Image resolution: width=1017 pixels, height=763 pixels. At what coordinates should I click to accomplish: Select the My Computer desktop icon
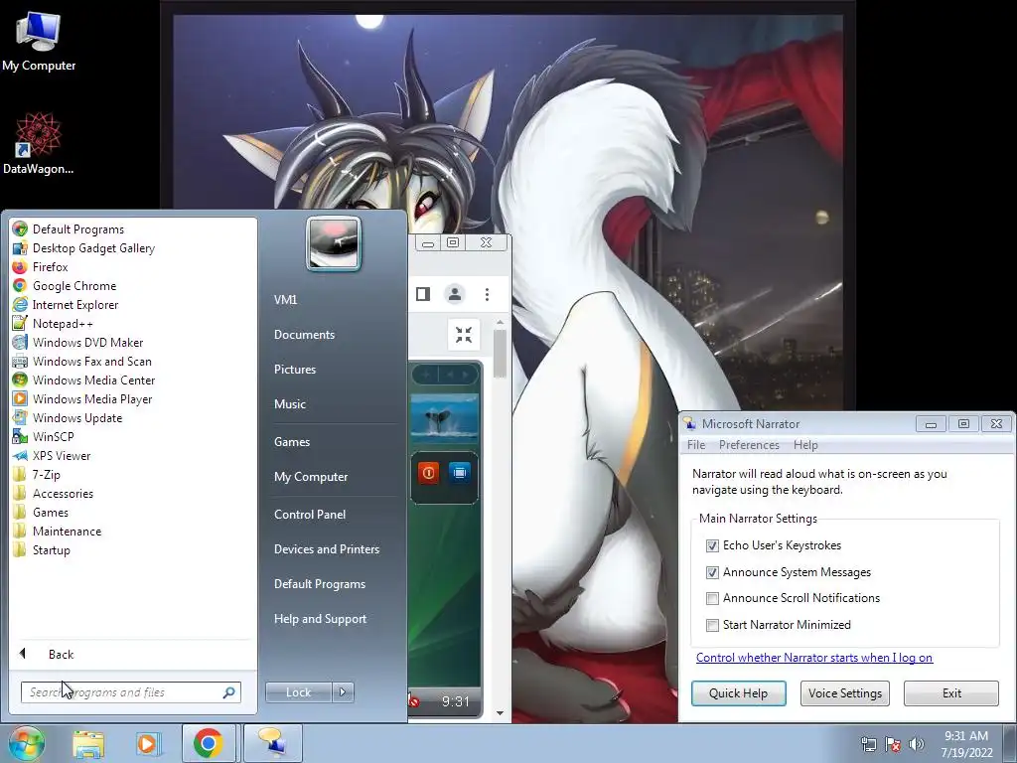(39, 41)
